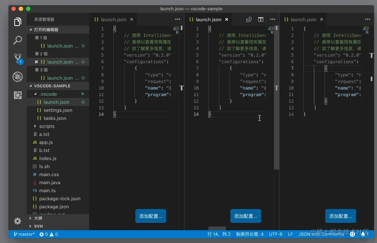The image size is (377, 243).
Task: Expand the Outline (大纲) section
Action: (x=58, y=218)
